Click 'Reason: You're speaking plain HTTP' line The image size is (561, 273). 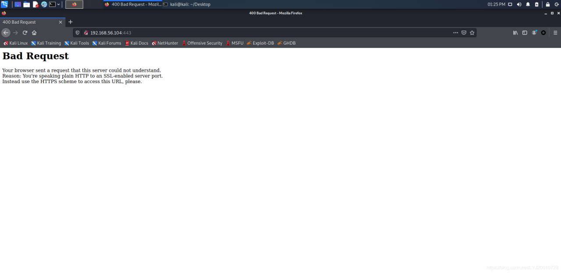click(82, 76)
